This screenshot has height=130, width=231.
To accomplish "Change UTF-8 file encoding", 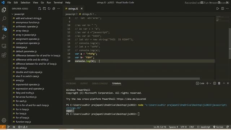I will point(184,127).
